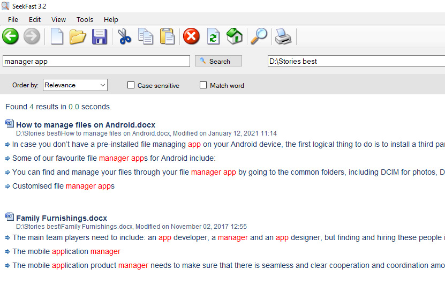Click line 'The main team players need to include'
445x284 pixels.
click(x=229, y=237)
